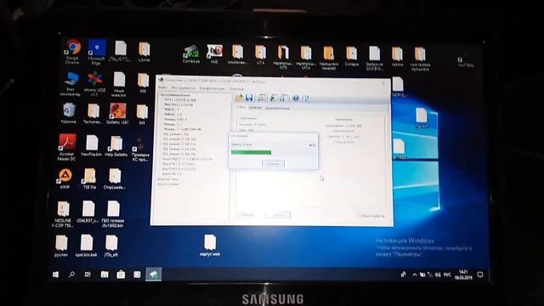Viewport: 544px width, 306px height.
Task: Select the Корзина recycle bin icon
Action: point(69,113)
